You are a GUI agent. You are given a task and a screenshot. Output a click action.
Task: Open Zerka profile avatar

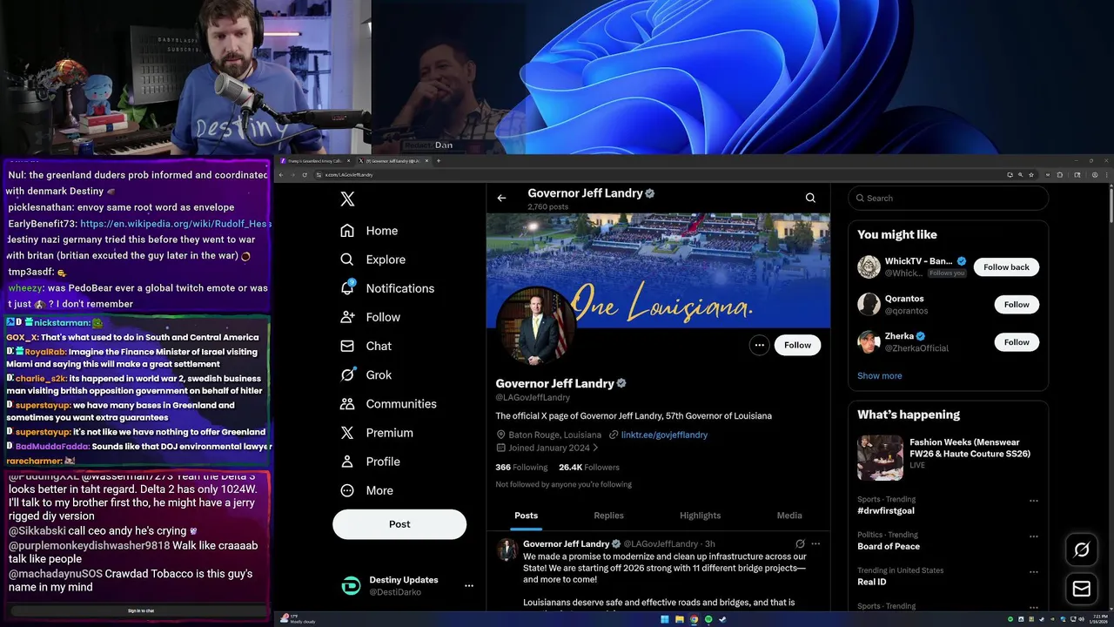click(869, 341)
